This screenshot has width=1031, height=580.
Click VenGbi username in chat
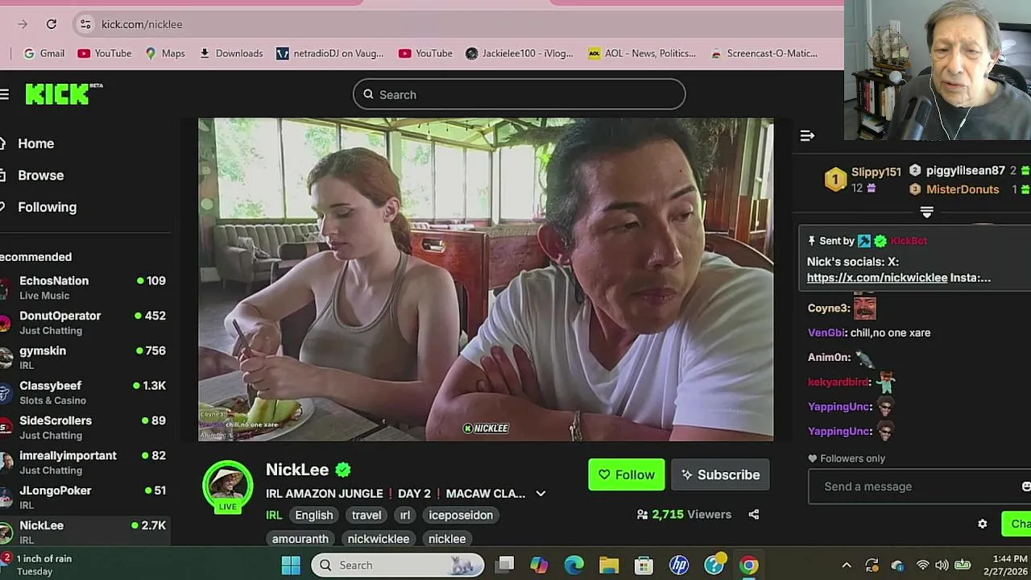pos(826,333)
